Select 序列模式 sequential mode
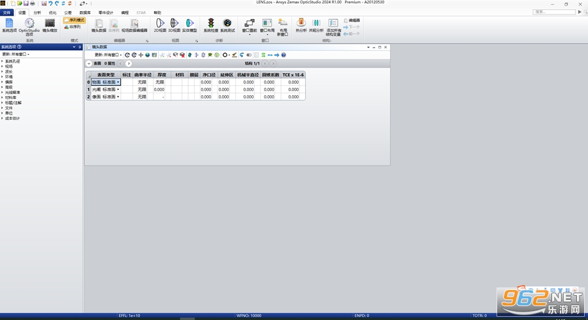Image resolution: width=588 pixels, height=320 pixels. (74, 21)
